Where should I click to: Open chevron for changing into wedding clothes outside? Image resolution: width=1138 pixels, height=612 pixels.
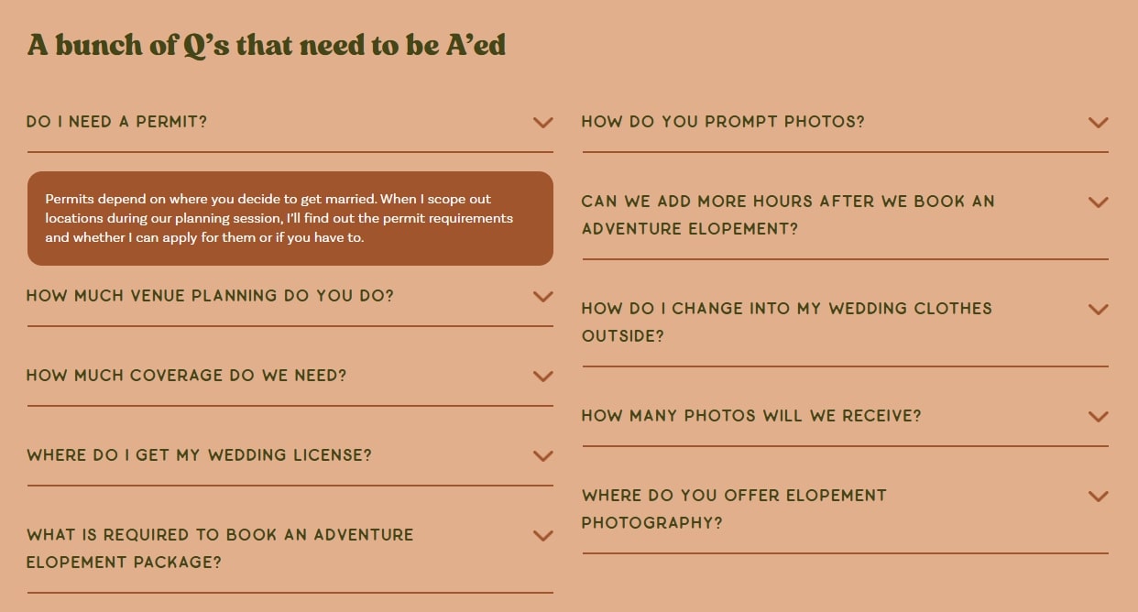(1098, 310)
